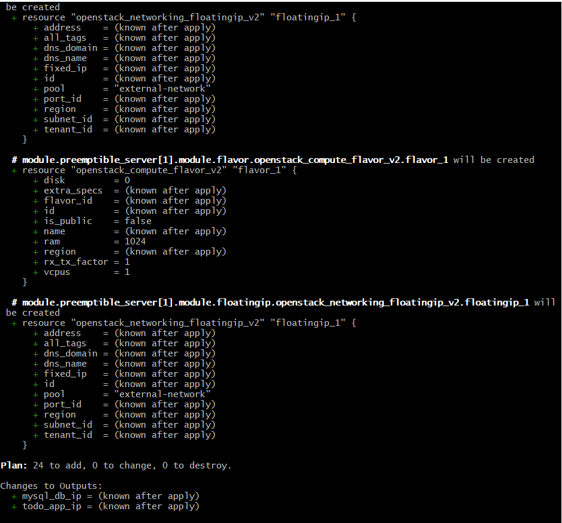The image size is (562, 523).
Task: Click the vcpus attribute line
Action: coord(81,272)
